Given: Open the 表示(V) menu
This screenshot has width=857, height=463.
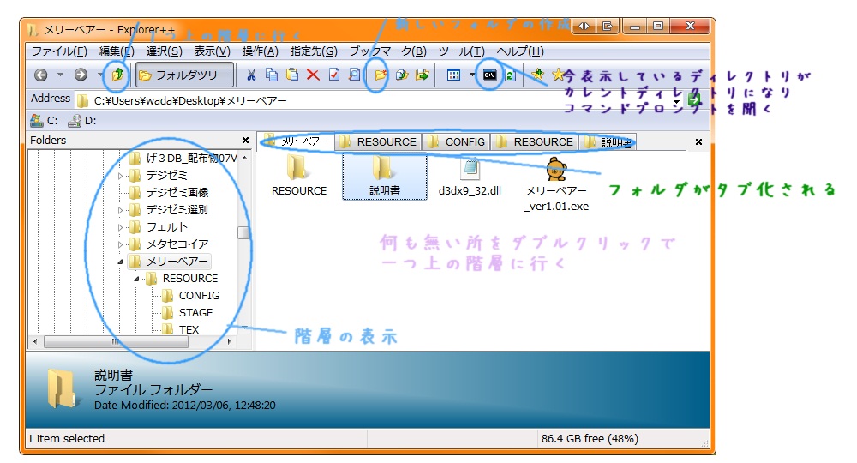Looking at the screenshot, I should (x=212, y=51).
